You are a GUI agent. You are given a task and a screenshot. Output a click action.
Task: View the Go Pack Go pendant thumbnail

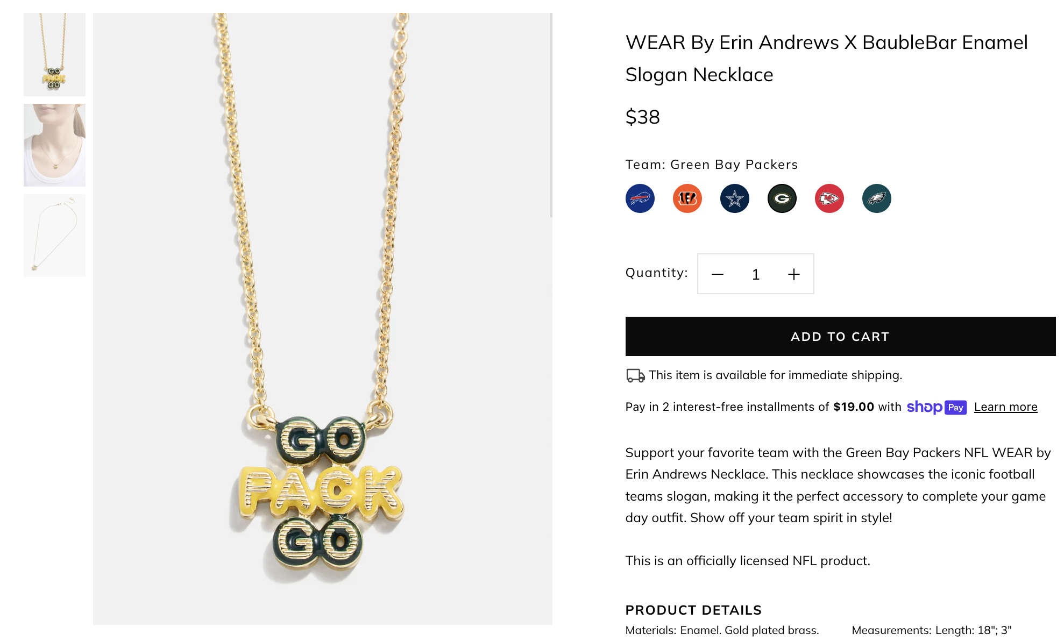pos(54,54)
